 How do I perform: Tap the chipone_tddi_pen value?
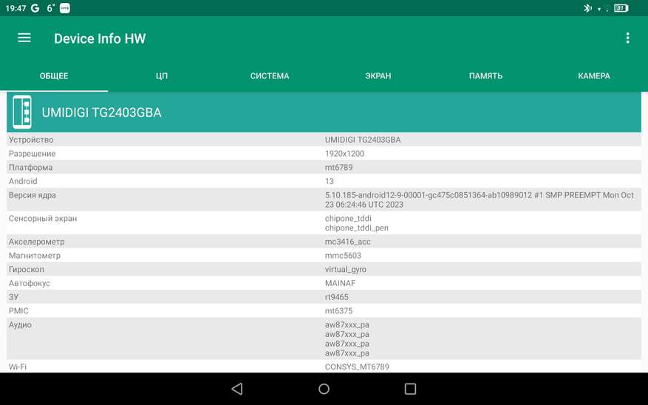pyautogui.click(x=356, y=228)
